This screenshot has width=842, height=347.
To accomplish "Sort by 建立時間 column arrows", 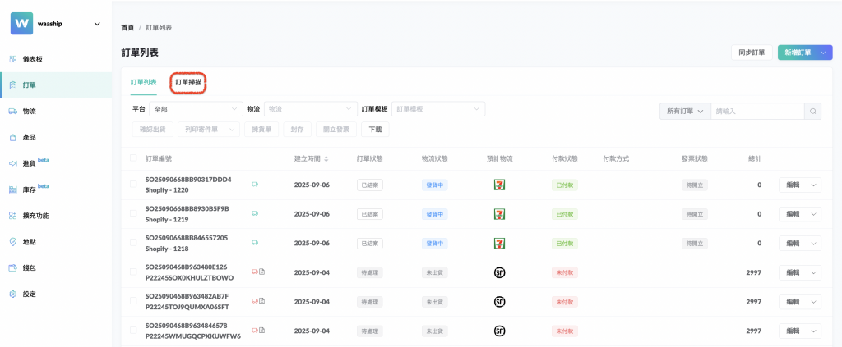I will [326, 158].
